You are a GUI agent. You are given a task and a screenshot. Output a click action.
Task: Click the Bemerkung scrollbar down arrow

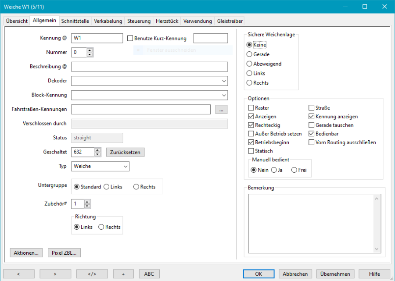(377, 249)
